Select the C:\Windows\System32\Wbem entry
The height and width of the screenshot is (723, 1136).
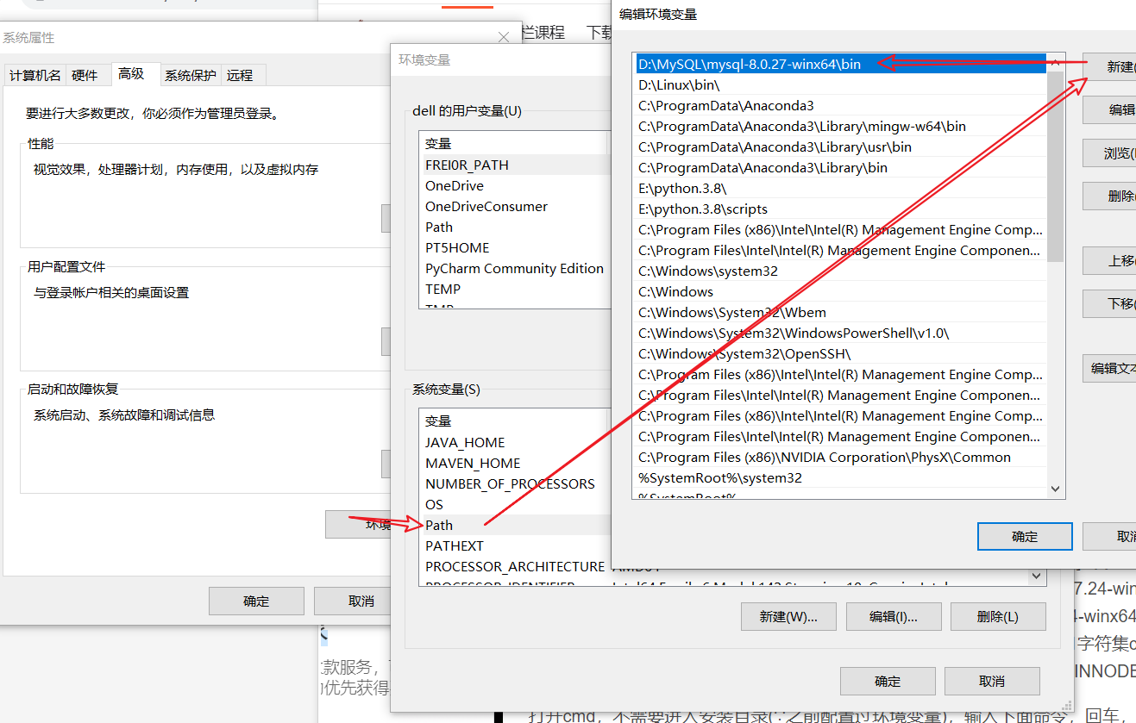(840, 312)
